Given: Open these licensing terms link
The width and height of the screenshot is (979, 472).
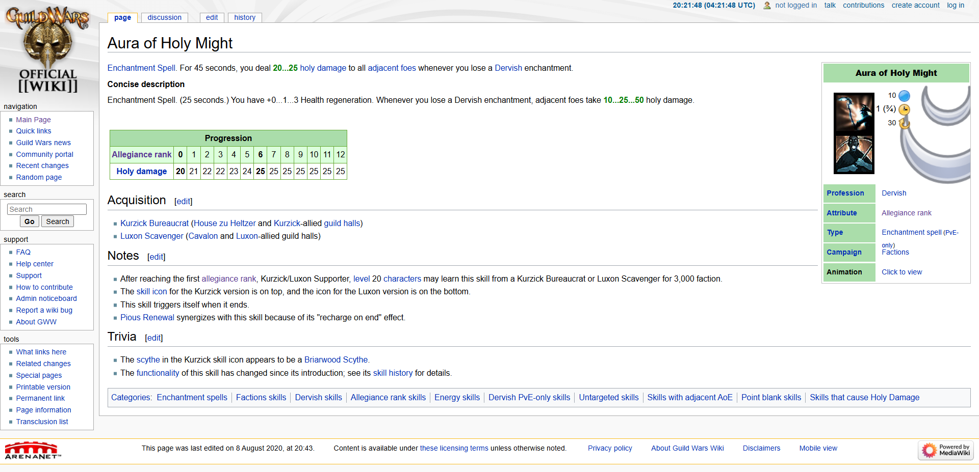Looking at the screenshot, I should (454, 448).
